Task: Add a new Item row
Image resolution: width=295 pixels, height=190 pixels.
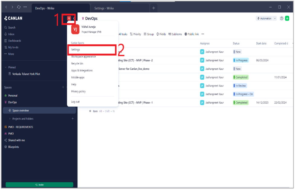Action: point(93,111)
